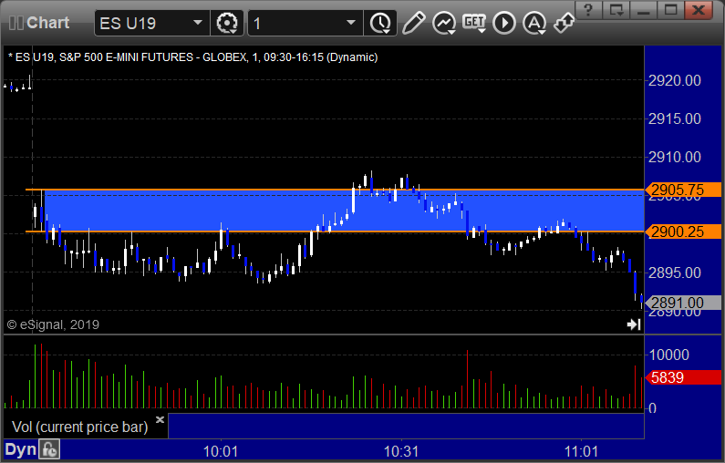The height and width of the screenshot is (463, 725).
Task: Select the blue shaded price zone rectangle
Action: tap(344, 211)
